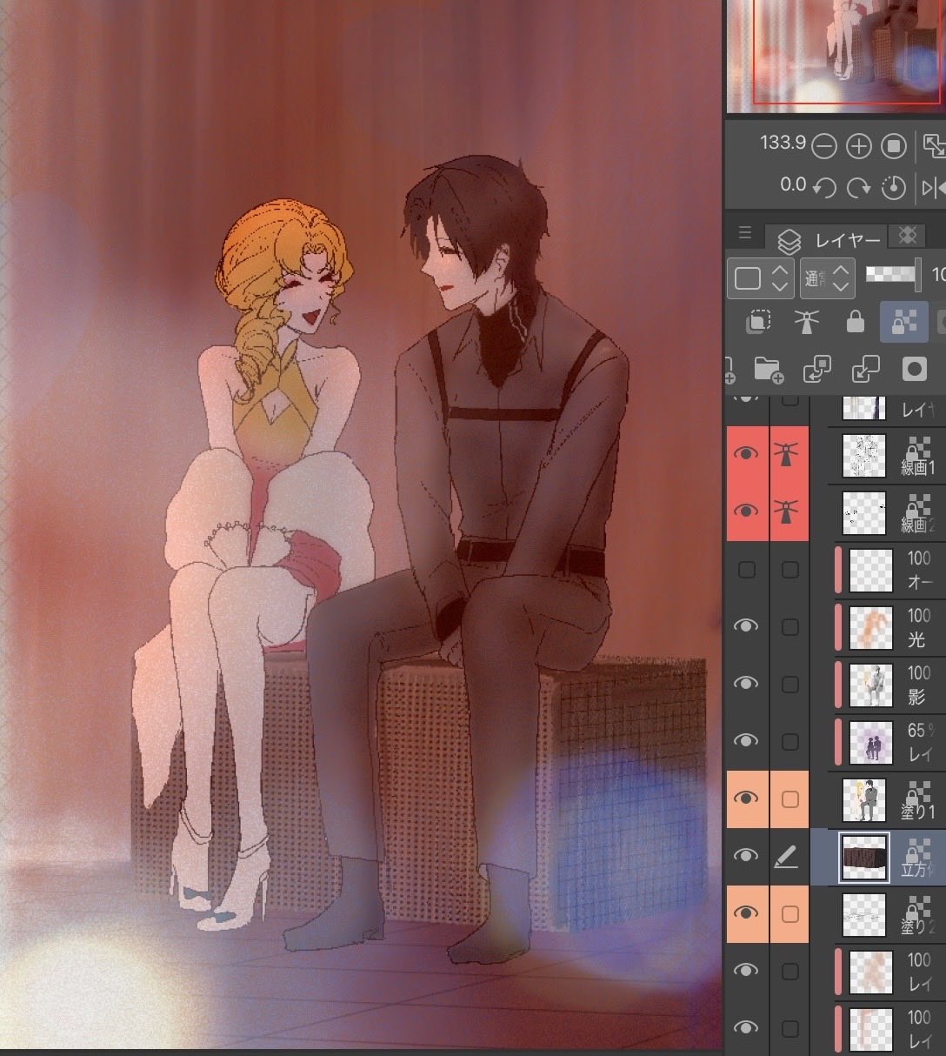Screen dimensions: 946x1056
Task: Select the オー layer thumbnail
Action: pos(871,570)
